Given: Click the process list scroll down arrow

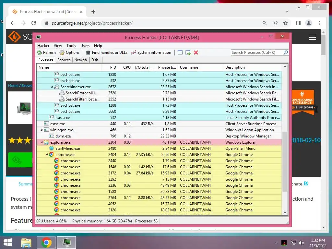Looking at the screenshot, I should pyautogui.click(x=285, y=213).
